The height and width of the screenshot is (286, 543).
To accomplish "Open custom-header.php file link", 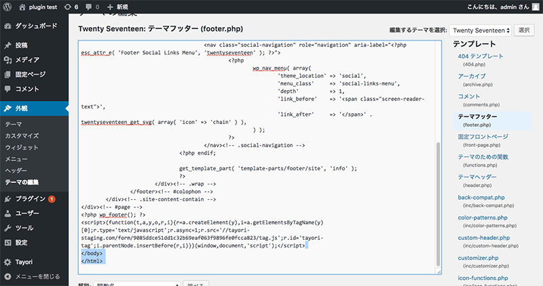I will tap(484, 238).
